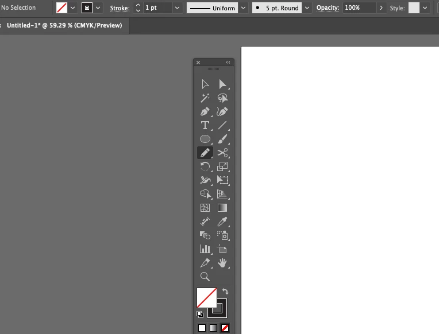Click the Uniform variable width profile box
The image size is (439, 334).
[x=213, y=8]
